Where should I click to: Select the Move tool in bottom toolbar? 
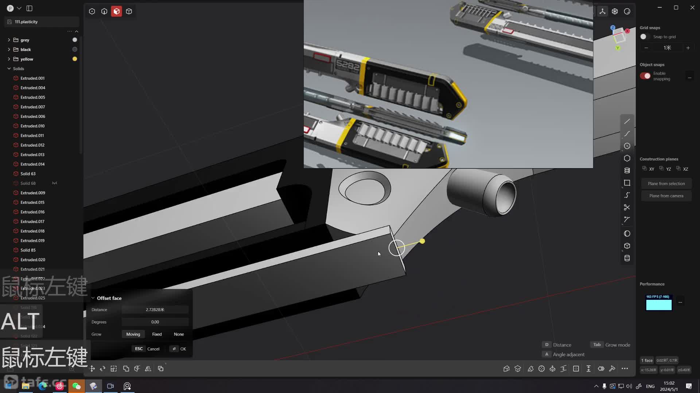click(93, 369)
